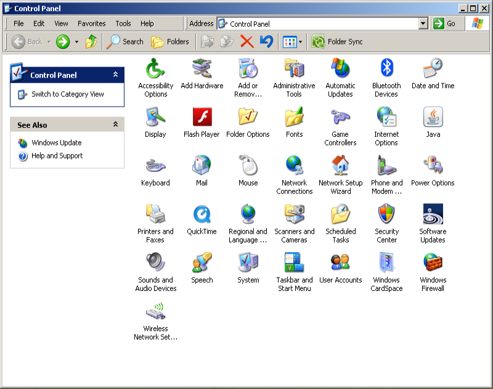Open the View menu
This screenshot has height=389, width=493.
point(61,23)
